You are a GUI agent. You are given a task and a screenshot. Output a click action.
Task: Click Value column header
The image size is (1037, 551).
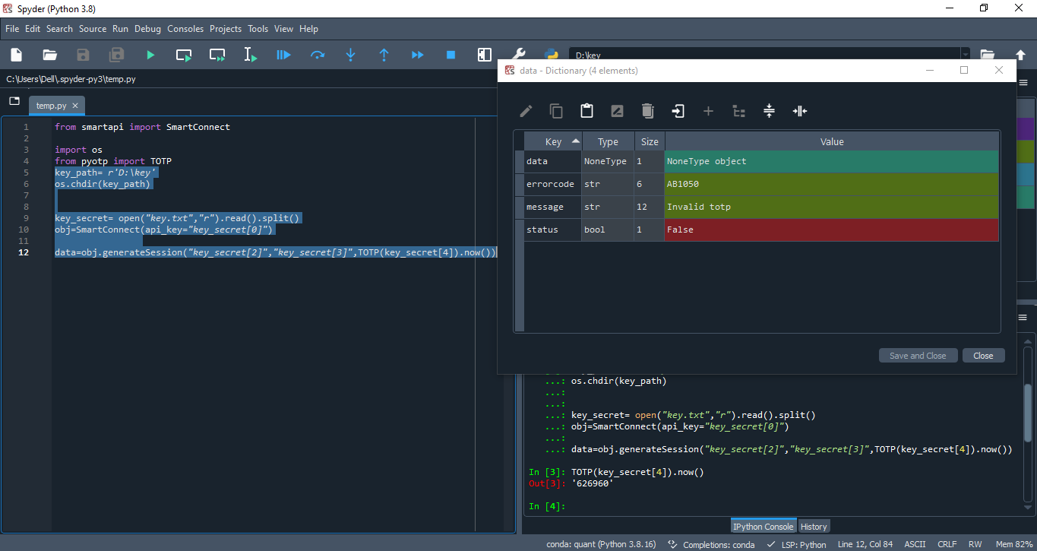click(x=832, y=141)
